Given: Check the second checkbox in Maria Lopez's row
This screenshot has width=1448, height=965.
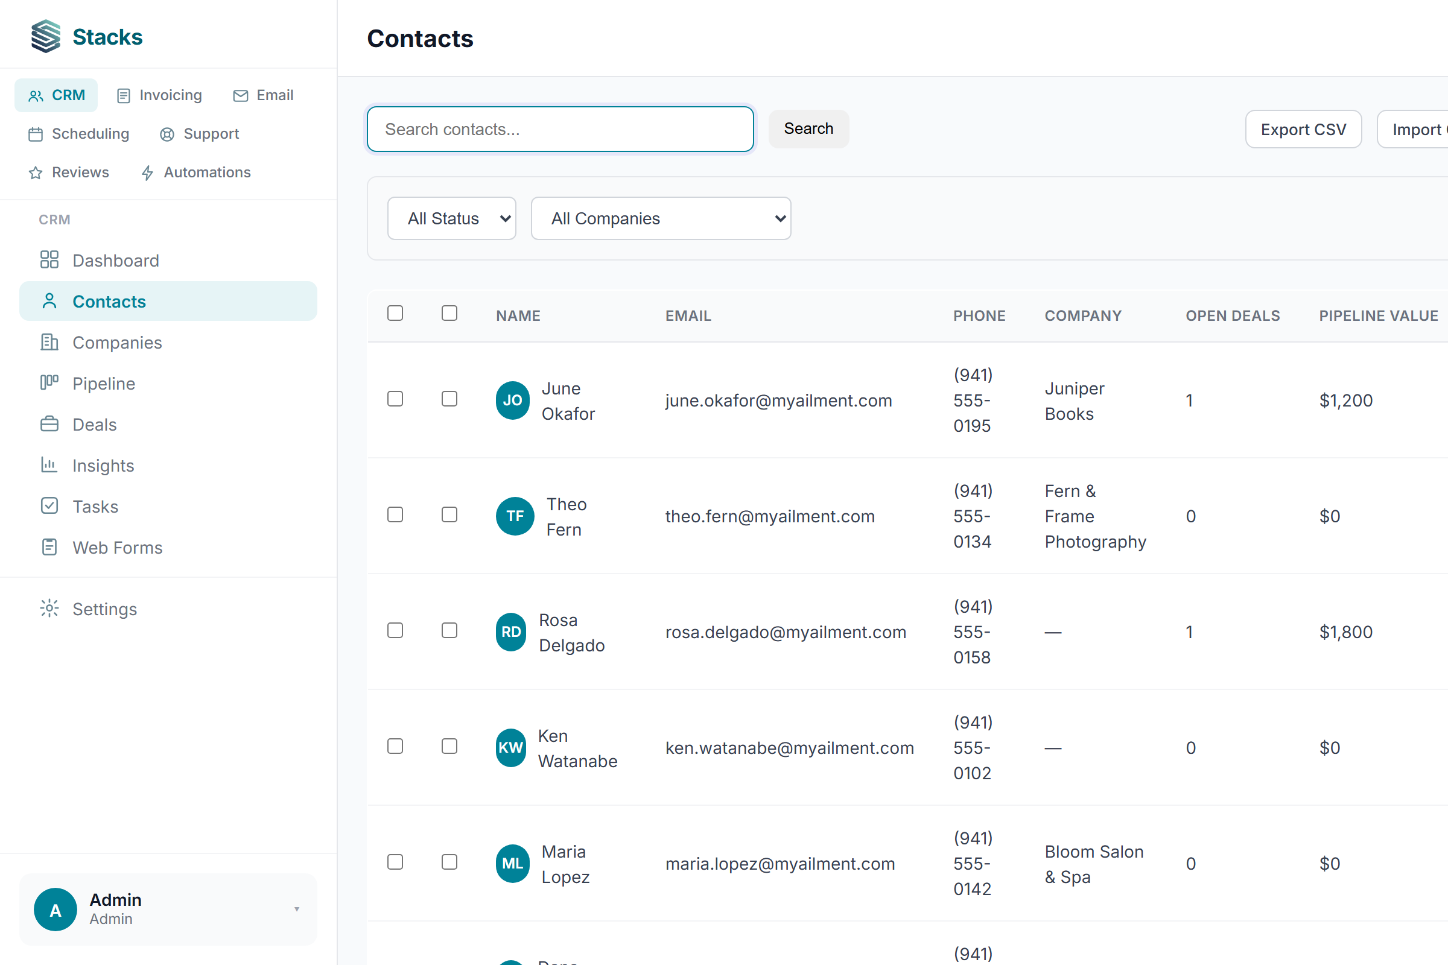Looking at the screenshot, I should [x=449, y=862].
